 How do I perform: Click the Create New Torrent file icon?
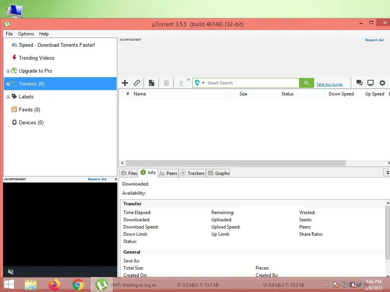point(152,83)
